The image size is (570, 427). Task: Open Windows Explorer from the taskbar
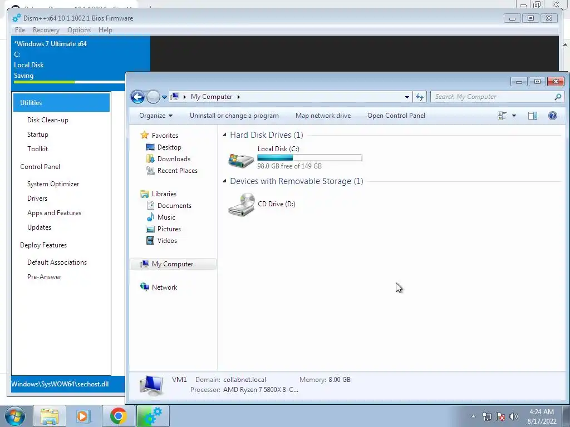click(x=50, y=416)
